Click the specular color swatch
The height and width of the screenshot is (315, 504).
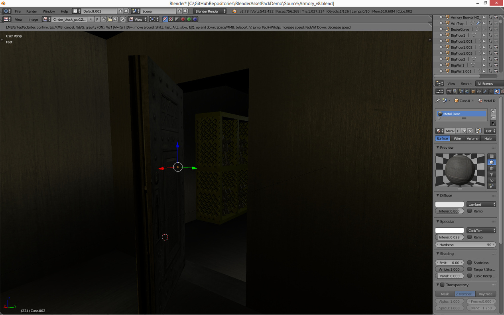(449, 230)
